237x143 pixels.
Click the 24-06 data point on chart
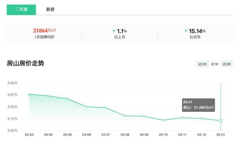click(86, 107)
